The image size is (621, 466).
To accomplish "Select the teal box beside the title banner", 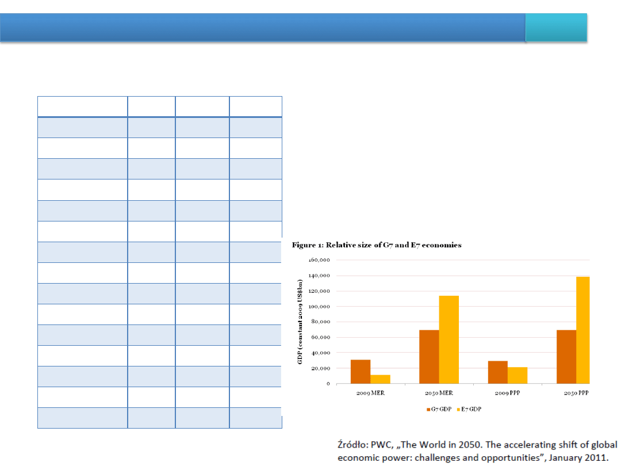I will pos(556,28).
